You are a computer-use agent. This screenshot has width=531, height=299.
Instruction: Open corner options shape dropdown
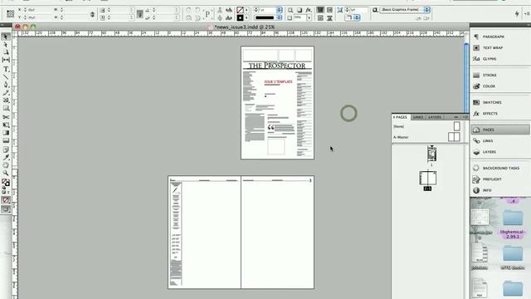357,17
